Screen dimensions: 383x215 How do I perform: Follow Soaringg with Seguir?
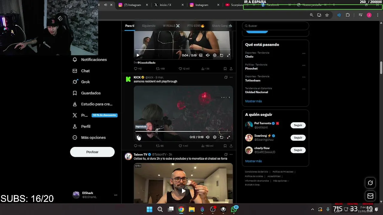[x=298, y=138]
